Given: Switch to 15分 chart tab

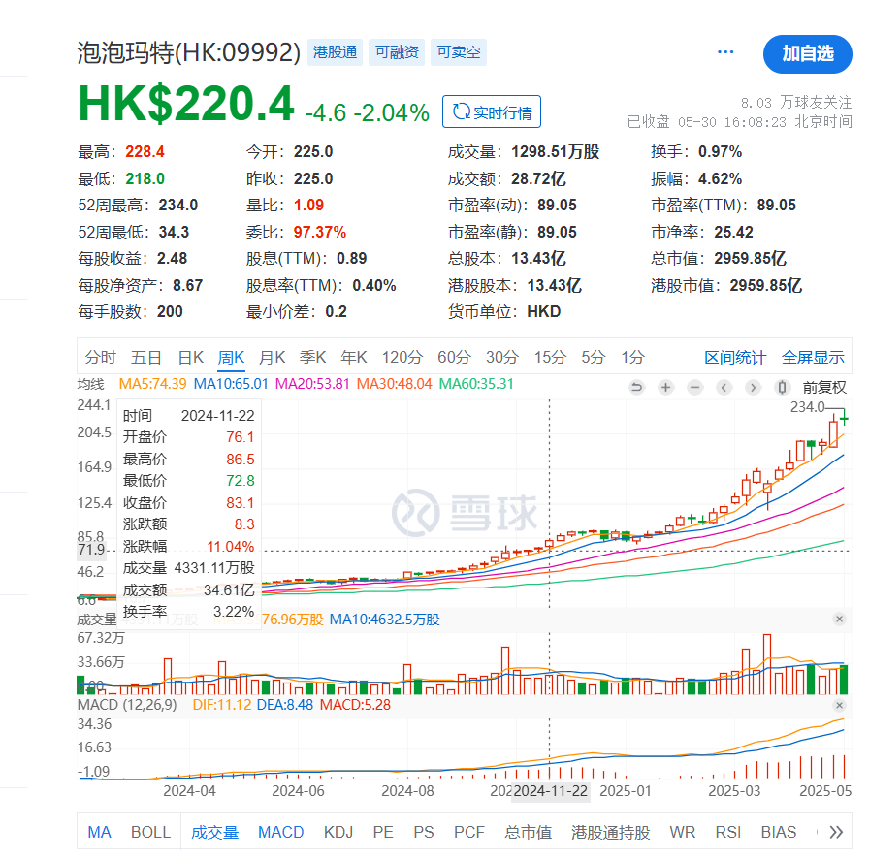Looking at the screenshot, I should [x=550, y=358].
